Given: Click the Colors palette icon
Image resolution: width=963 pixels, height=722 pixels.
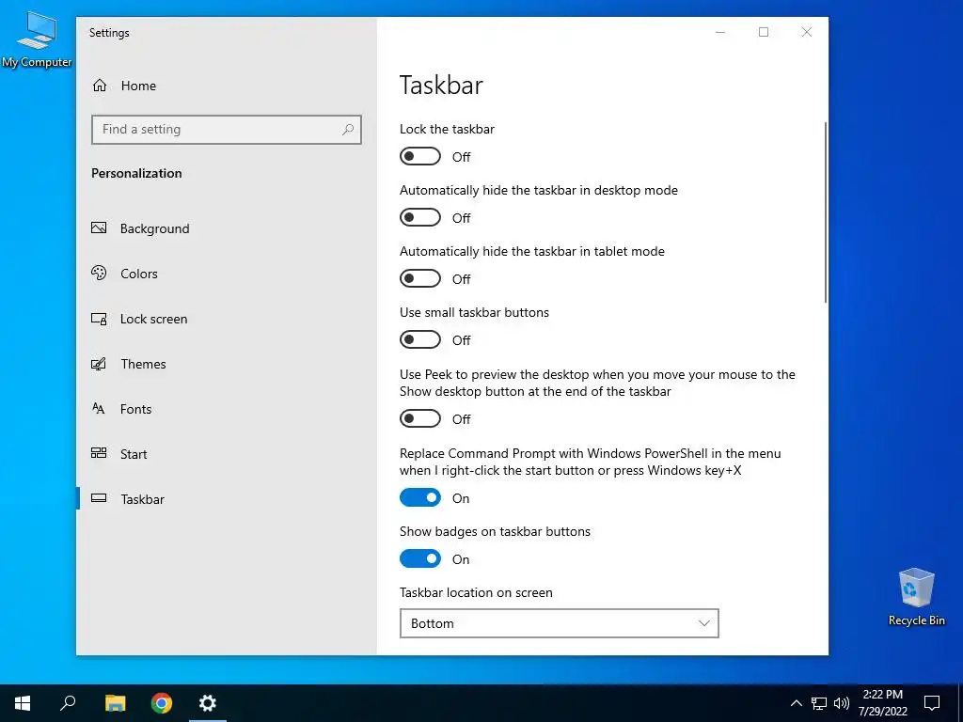Looking at the screenshot, I should click(99, 274).
